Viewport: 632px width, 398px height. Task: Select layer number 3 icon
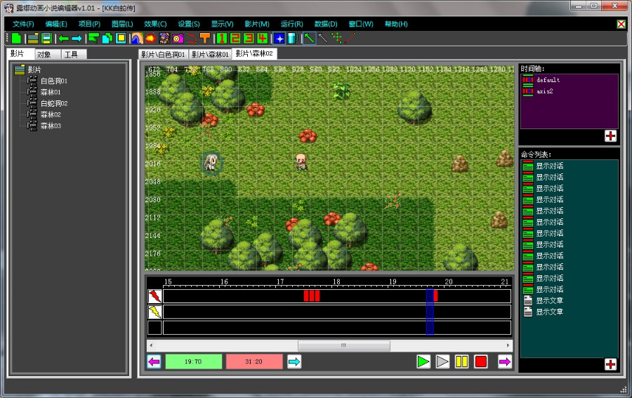coord(249,39)
